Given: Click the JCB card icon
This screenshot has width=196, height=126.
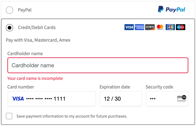Looking at the screenshot, I should [x=170, y=27].
